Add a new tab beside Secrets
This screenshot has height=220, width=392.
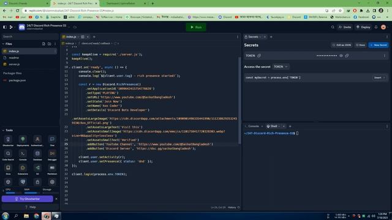click(271, 37)
